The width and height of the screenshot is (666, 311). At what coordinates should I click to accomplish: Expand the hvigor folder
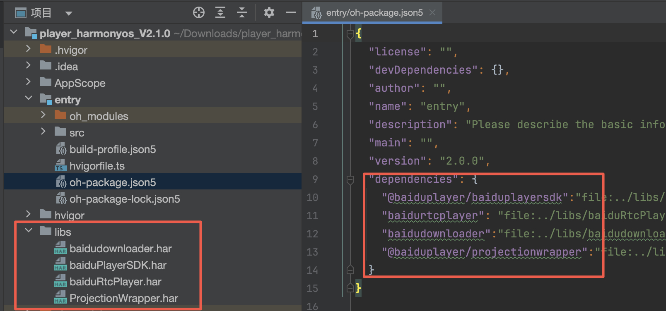pyautogui.click(x=28, y=214)
